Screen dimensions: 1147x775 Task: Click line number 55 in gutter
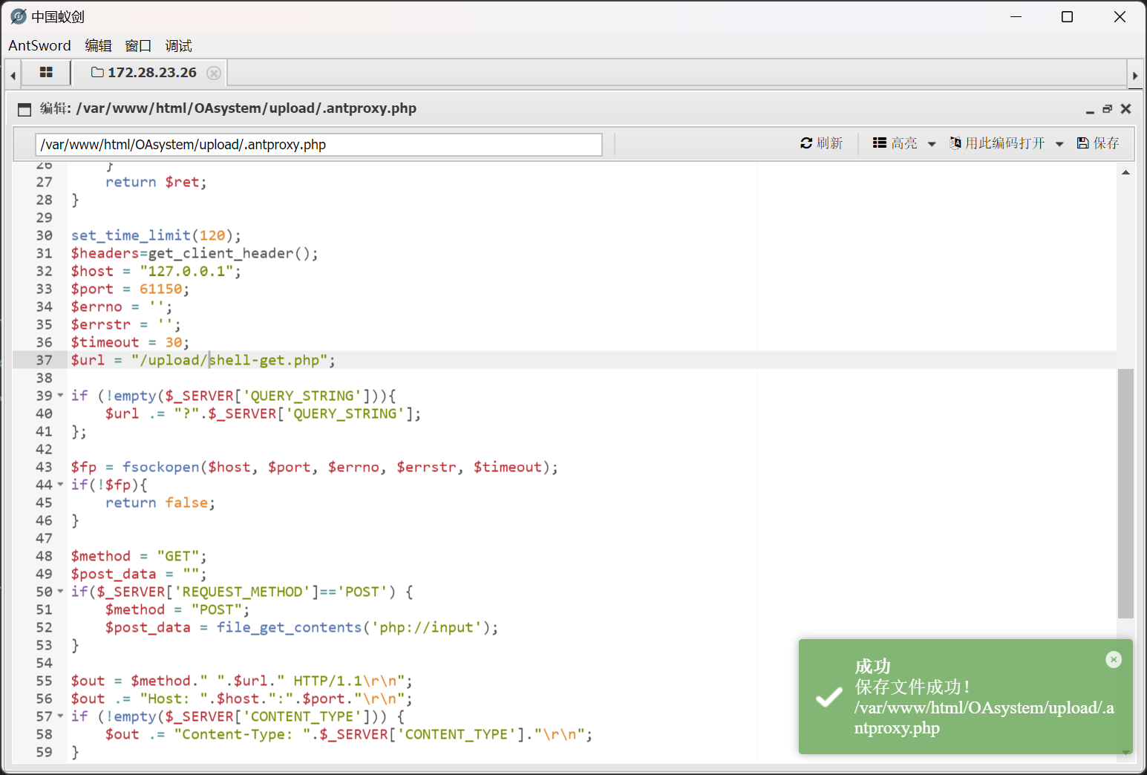point(45,681)
